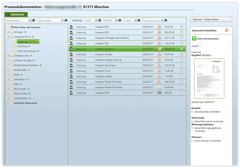This screenshot has width=240, height=168.
Task: Clear the Dokumentart filter with its X icon
Action: click(x=34, y=20)
